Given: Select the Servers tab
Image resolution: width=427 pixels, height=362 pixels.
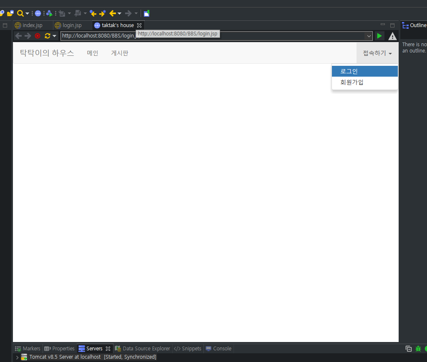Looking at the screenshot, I should point(94,348).
